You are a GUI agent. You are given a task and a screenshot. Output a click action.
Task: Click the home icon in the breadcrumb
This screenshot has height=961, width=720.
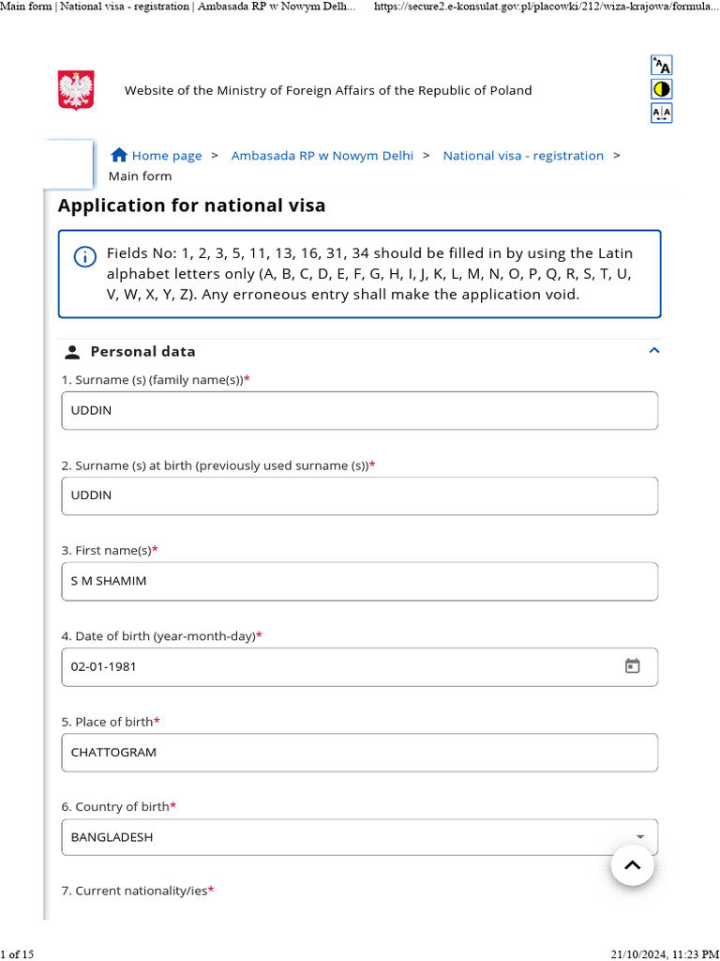tap(119, 155)
